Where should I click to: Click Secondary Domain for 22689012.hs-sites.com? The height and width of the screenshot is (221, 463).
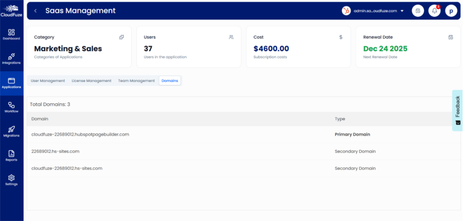[x=355, y=151]
